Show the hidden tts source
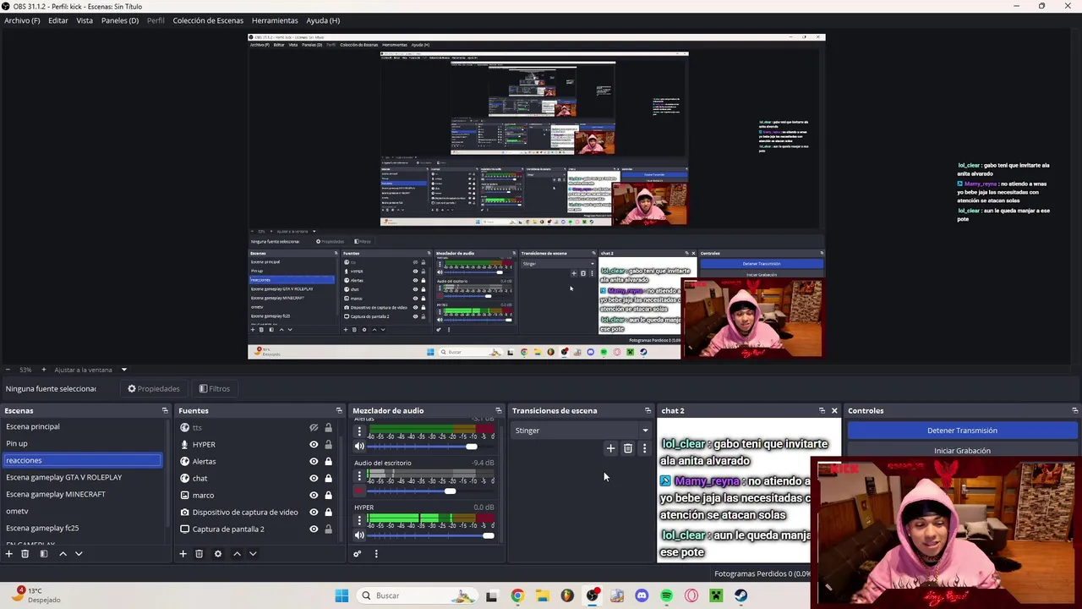Screen dimensions: 1082x609 click(314, 427)
